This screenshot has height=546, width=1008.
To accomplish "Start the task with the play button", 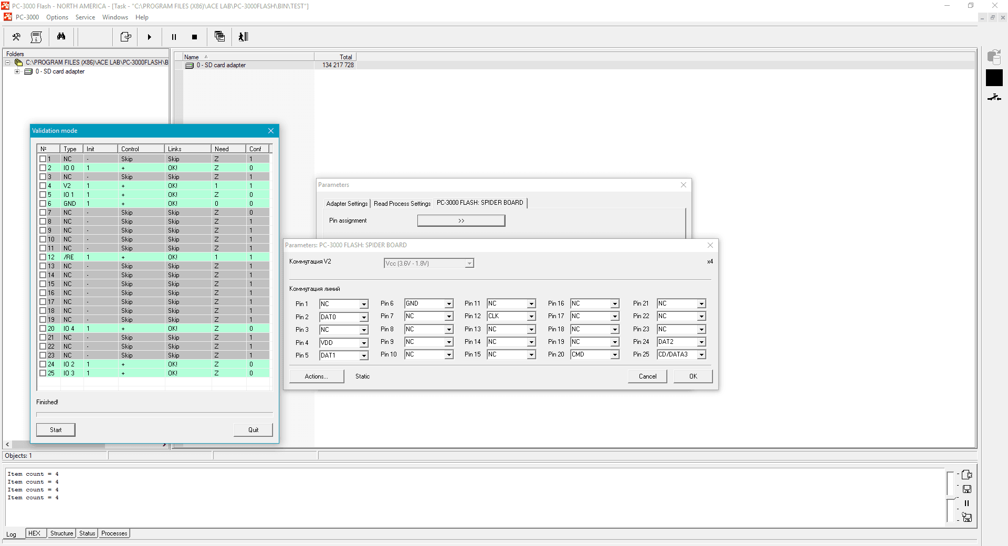I will pos(149,37).
